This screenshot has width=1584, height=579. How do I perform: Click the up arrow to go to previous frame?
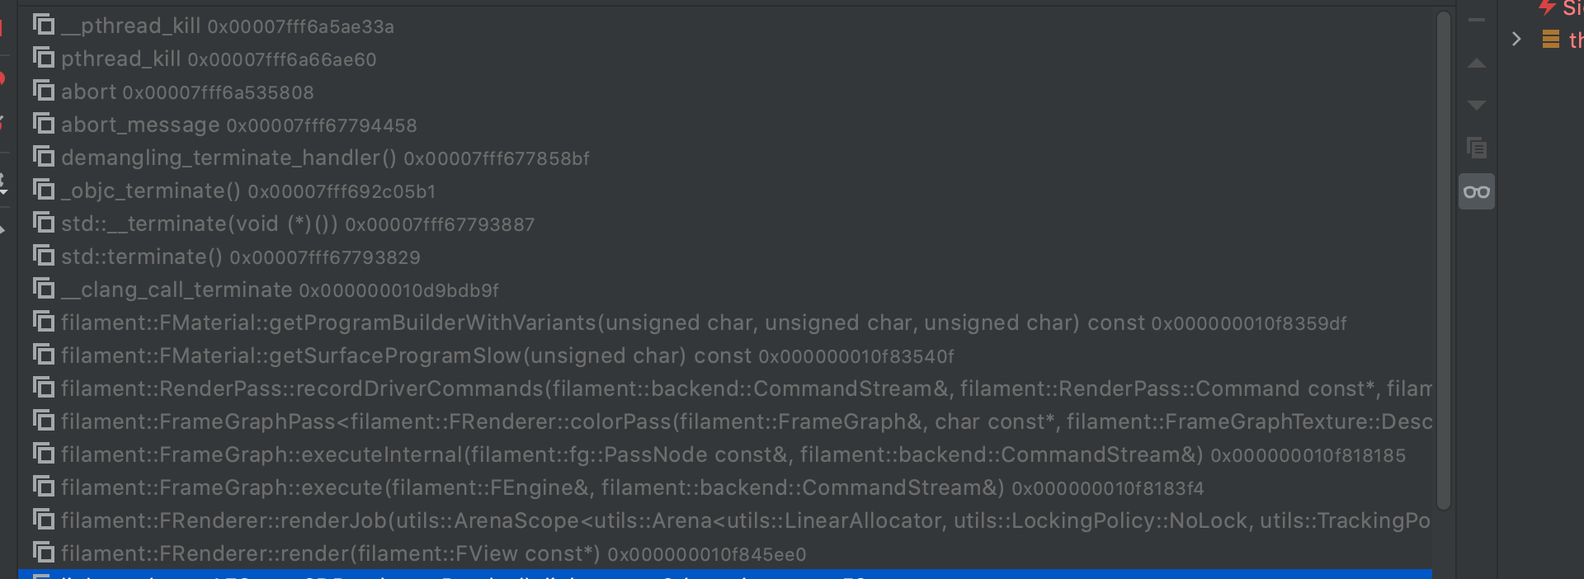tap(1476, 64)
